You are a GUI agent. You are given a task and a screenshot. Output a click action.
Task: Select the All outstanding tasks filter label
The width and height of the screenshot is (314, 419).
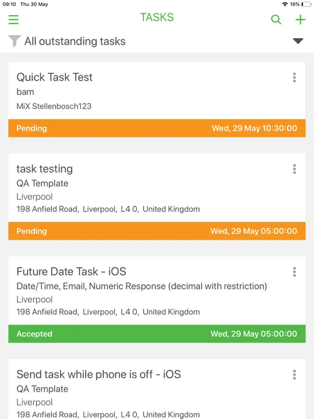75,41
